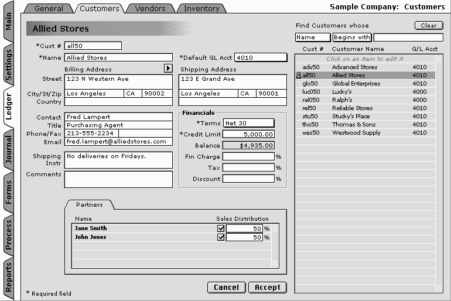Select Lucky's in customer list
The image size is (451, 301).
(365, 92)
